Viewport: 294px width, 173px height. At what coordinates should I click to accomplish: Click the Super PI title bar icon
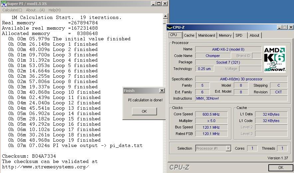pos(4,3)
